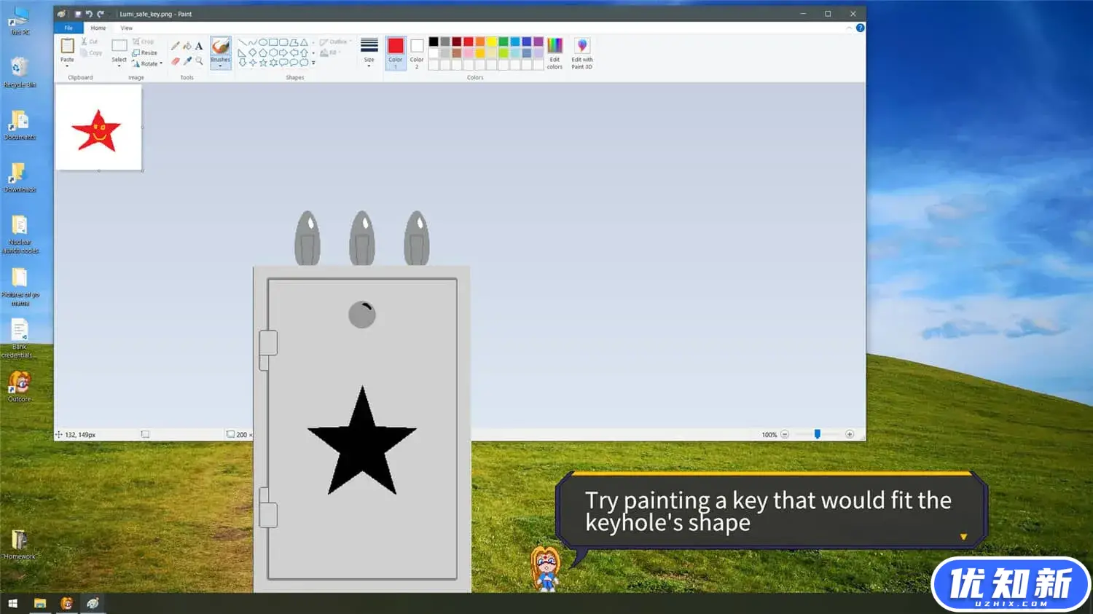Select the Eraser tool
The image size is (1093, 614).
175,61
